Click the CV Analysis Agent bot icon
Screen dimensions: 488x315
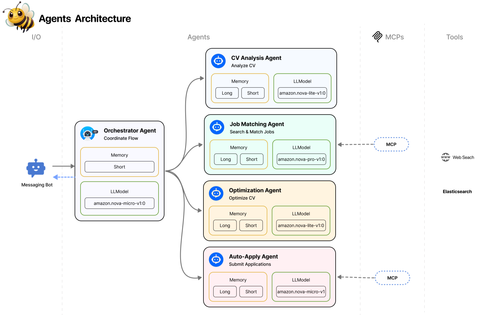coord(218,61)
